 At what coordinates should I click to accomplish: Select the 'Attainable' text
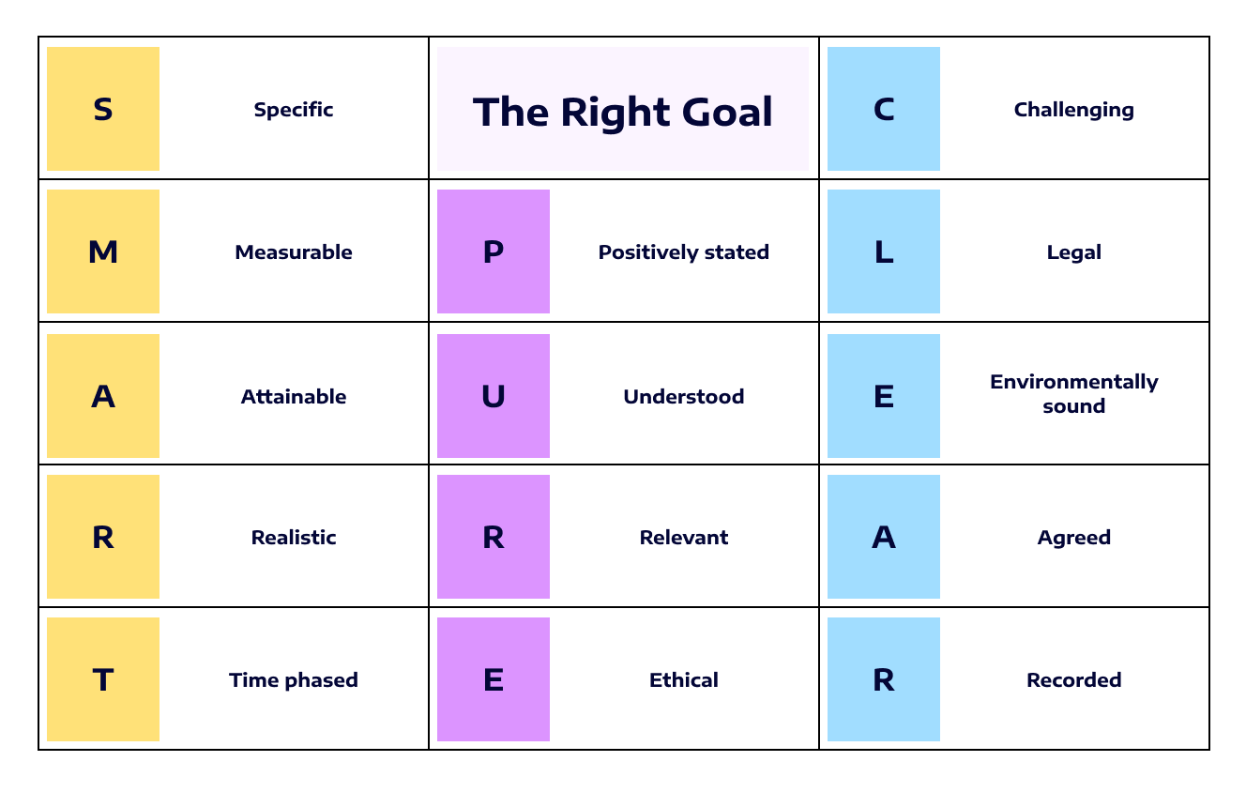point(294,397)
